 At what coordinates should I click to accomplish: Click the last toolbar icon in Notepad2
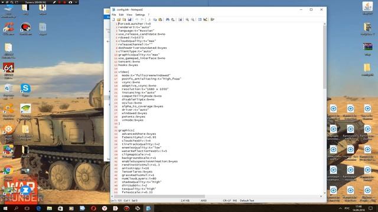tap(213, 19)
